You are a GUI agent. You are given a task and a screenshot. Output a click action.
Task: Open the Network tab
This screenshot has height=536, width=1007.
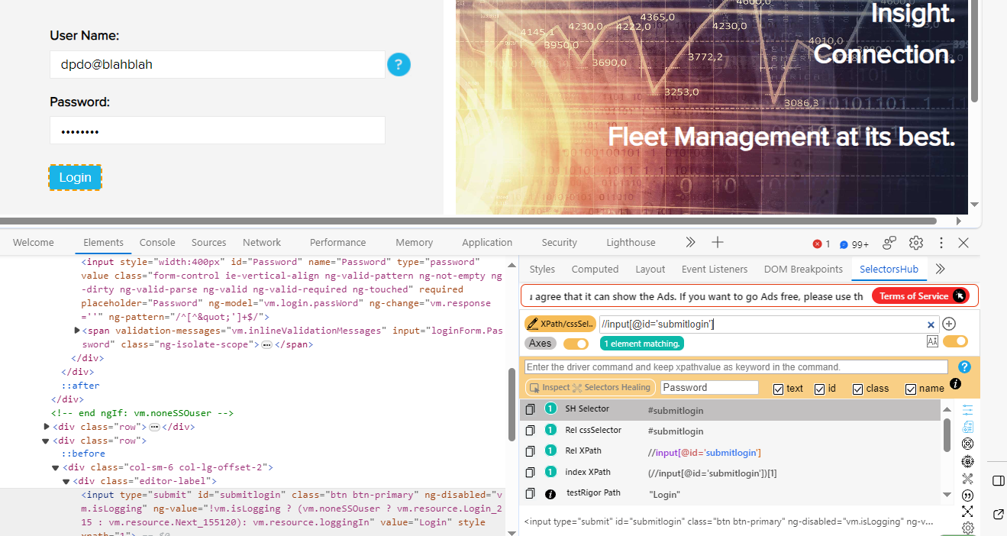click(x=262, y=243)
